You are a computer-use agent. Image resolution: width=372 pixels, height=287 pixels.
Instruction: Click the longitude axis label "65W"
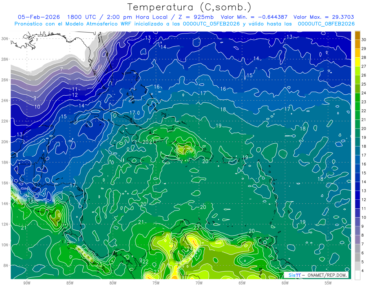point(242,283)
